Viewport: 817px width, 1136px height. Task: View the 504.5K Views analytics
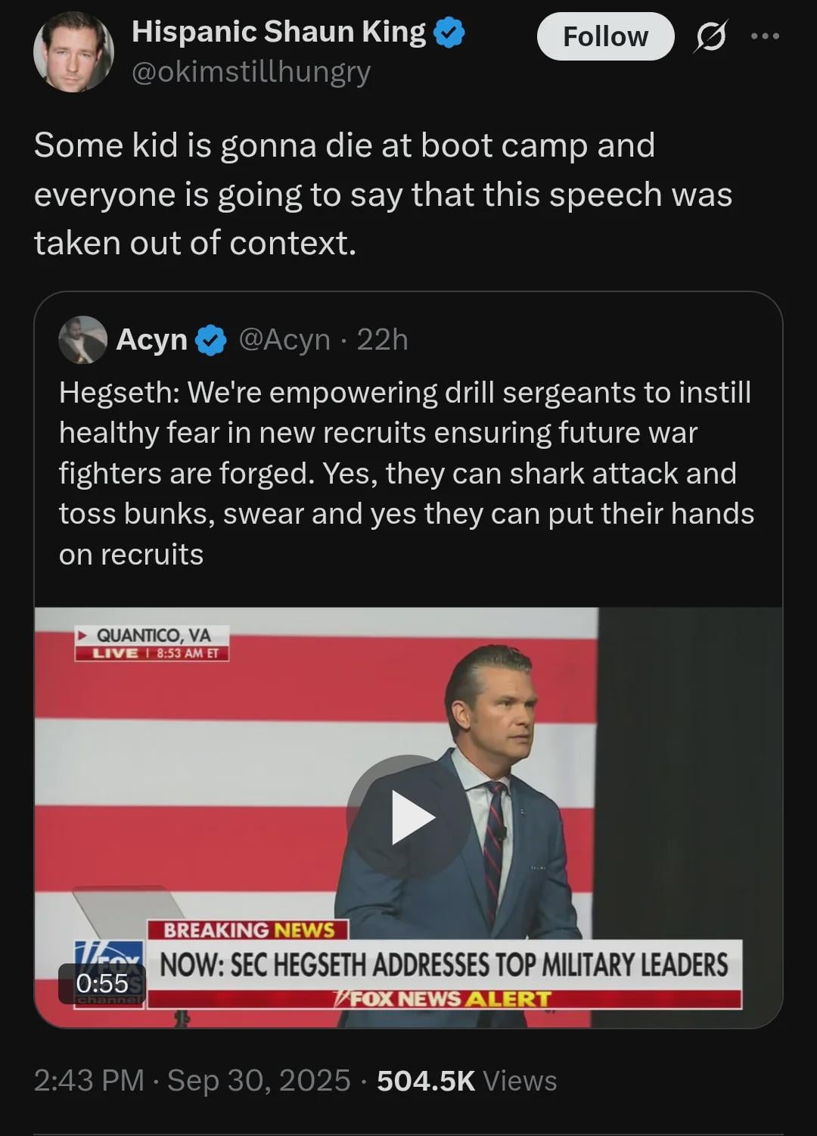[467, 1080]
